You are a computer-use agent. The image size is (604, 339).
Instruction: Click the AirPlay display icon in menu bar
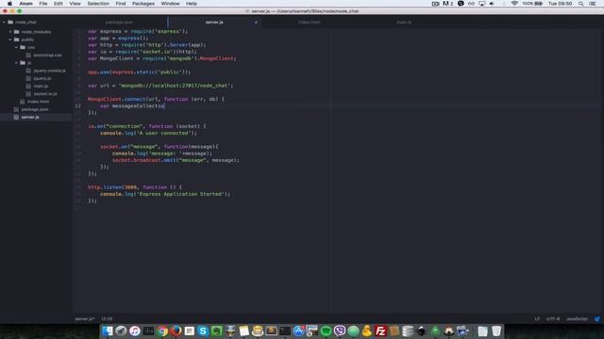pyautogui.click(x=482, y=4)
